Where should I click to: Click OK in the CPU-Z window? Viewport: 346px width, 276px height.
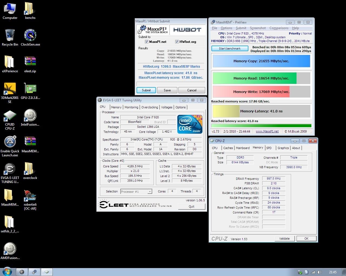click(306, 239)
